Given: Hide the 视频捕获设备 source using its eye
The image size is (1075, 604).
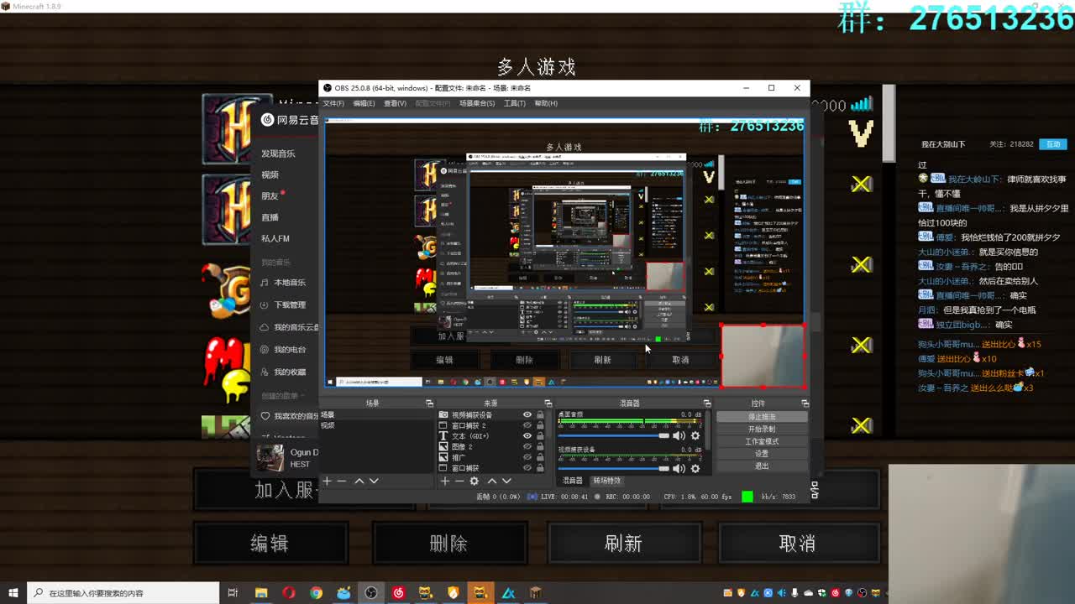Looking at the screenshot, I should (527, 414).
